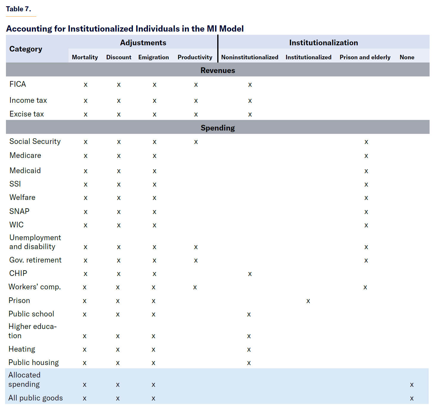Select the FICA row label
Screen dimensions: 436x413
click(x=18, y=84)
